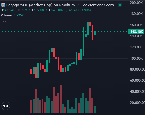Image resolution: width=145 pixels, height=115 pixels.
Task: Click the 120.00K price axis label
Action: 136,47
